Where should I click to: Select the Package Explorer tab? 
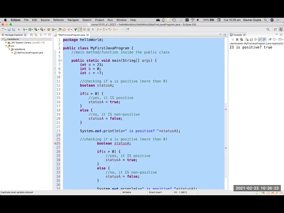(14, 35)
